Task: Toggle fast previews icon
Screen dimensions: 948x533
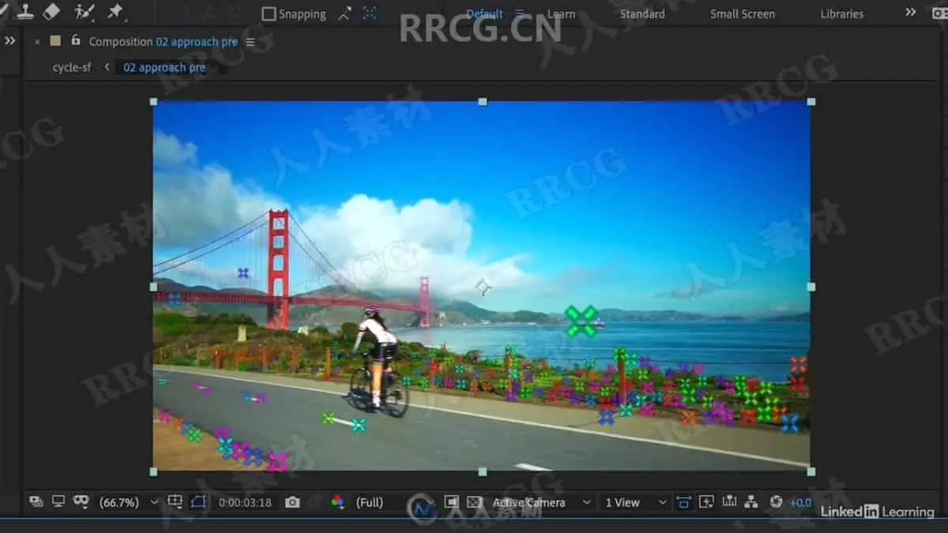Action: [x=706, y=501]
